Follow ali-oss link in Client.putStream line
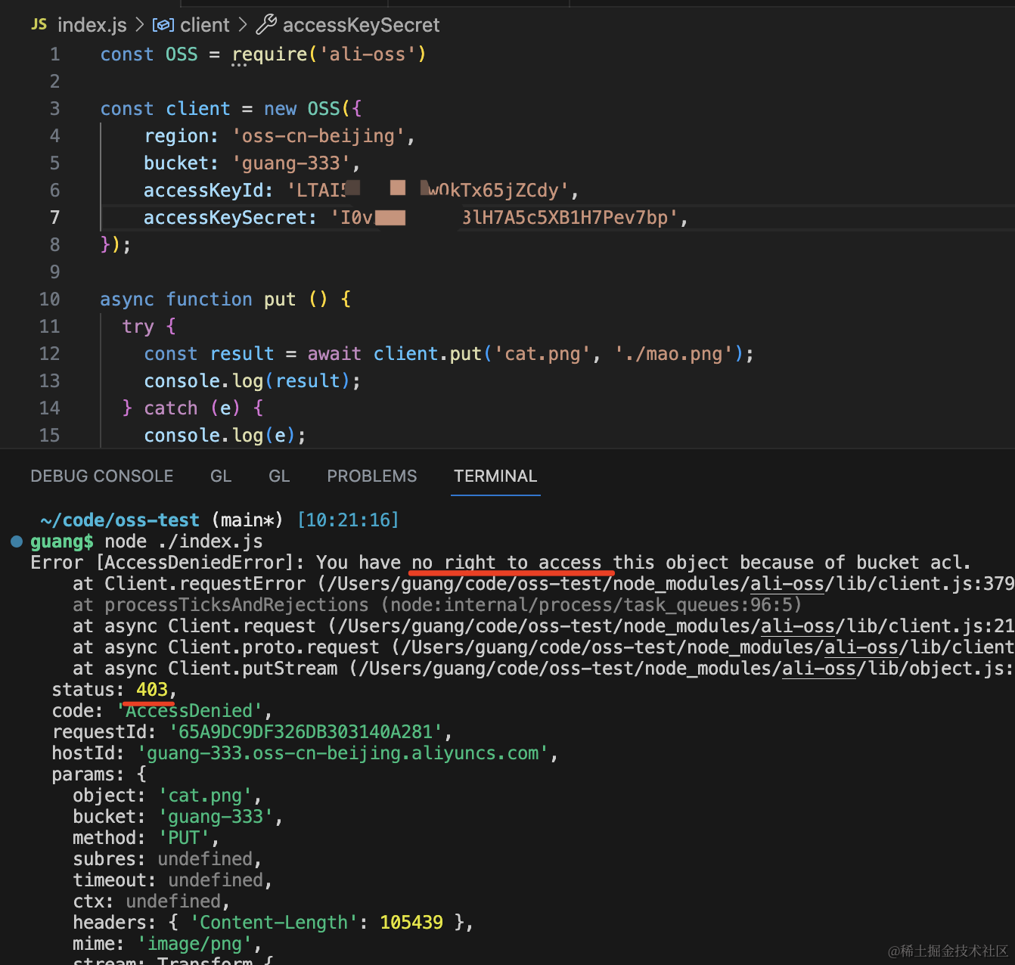Image resolution: width=1015 pixels, height=965 pixels. tap(818, 669)
